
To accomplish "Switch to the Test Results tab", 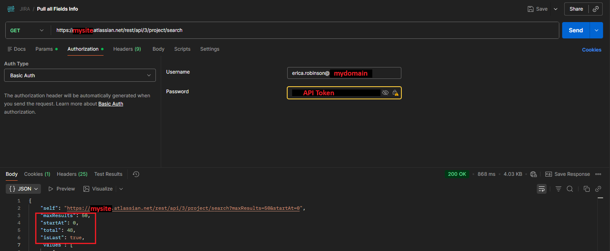I will 108,174.
